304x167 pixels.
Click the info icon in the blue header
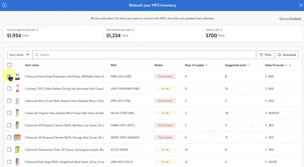[x=5, y=5]
